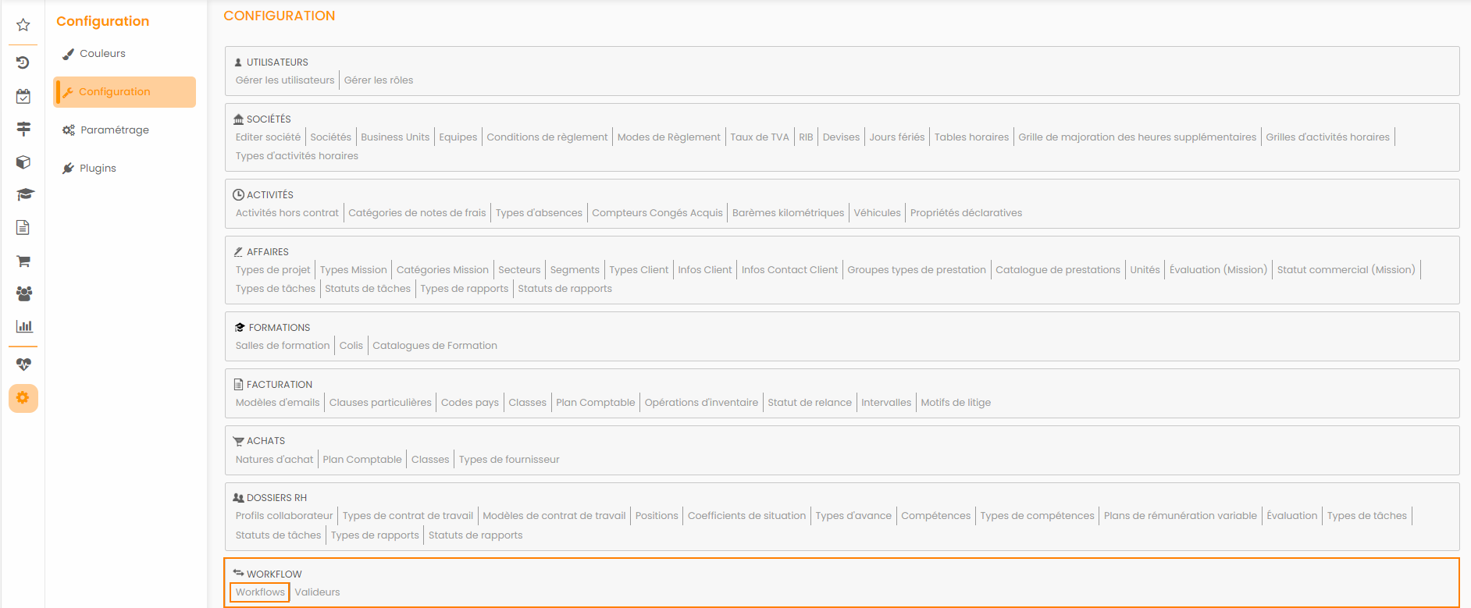Click the document invoice icon in sidebar

coord(23,227)
